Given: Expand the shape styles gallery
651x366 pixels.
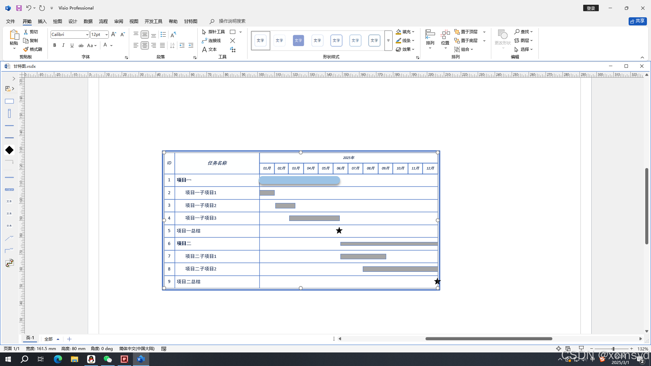Looking at the screenshot, I should coord(388,41).
